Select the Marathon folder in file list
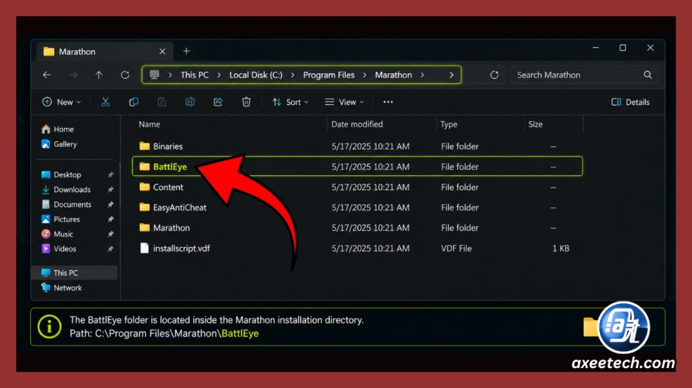 [358, 228]
